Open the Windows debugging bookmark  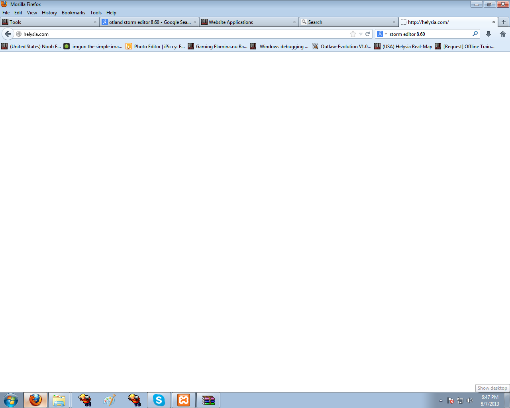point(279,46)
